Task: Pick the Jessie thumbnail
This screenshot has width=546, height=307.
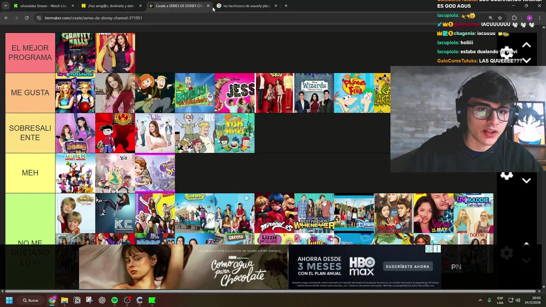Action: 235,93
